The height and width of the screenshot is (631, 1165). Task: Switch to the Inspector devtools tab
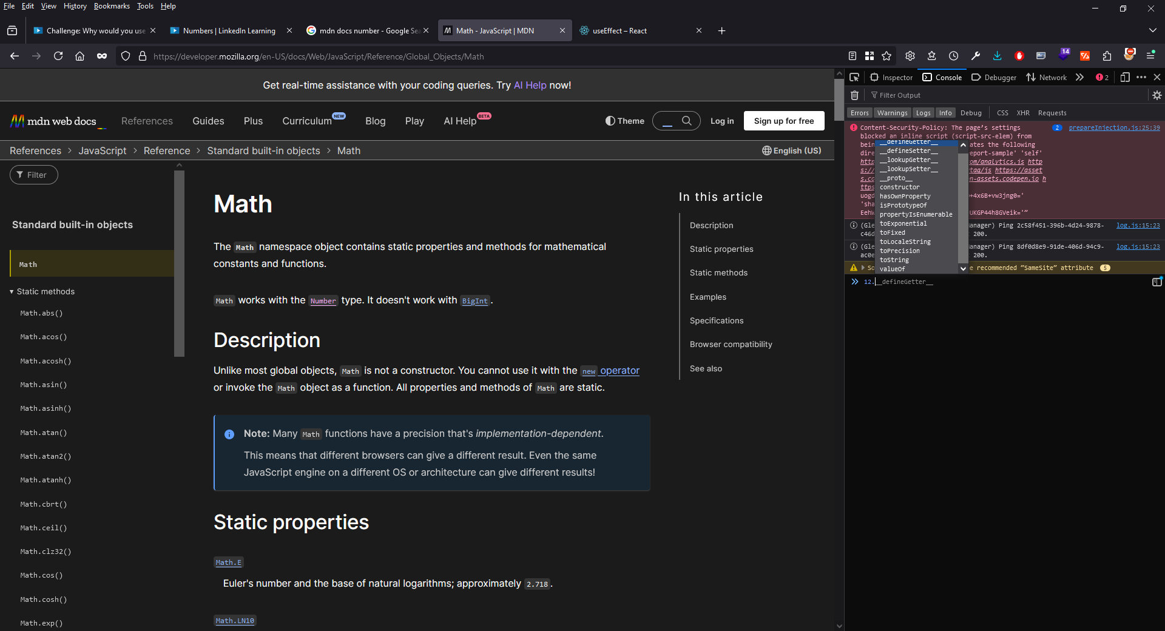pos(891,77)
